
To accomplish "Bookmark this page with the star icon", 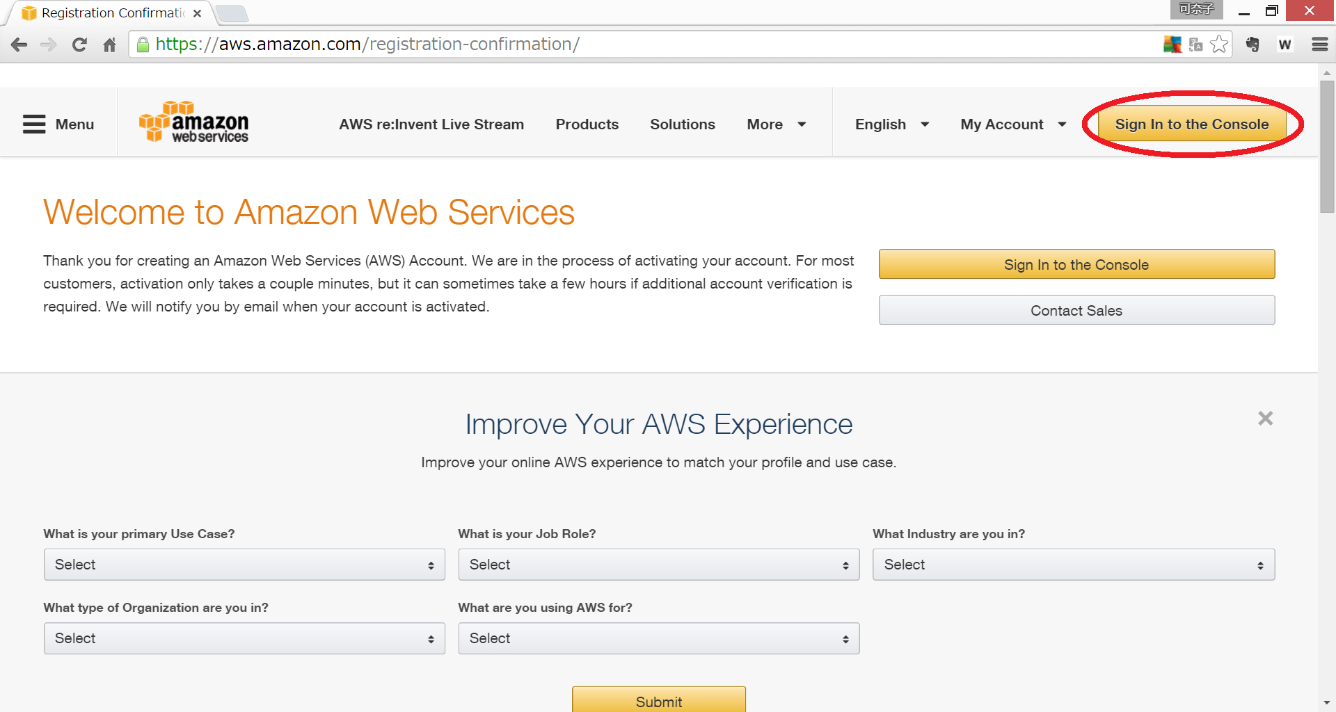I will (1219, 44).
